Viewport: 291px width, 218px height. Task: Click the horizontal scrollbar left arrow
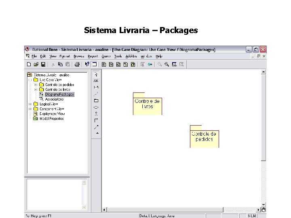click(x=104, y=210)
